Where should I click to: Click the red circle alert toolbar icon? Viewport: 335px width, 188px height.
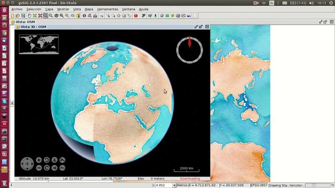click(x=136, y=16)
